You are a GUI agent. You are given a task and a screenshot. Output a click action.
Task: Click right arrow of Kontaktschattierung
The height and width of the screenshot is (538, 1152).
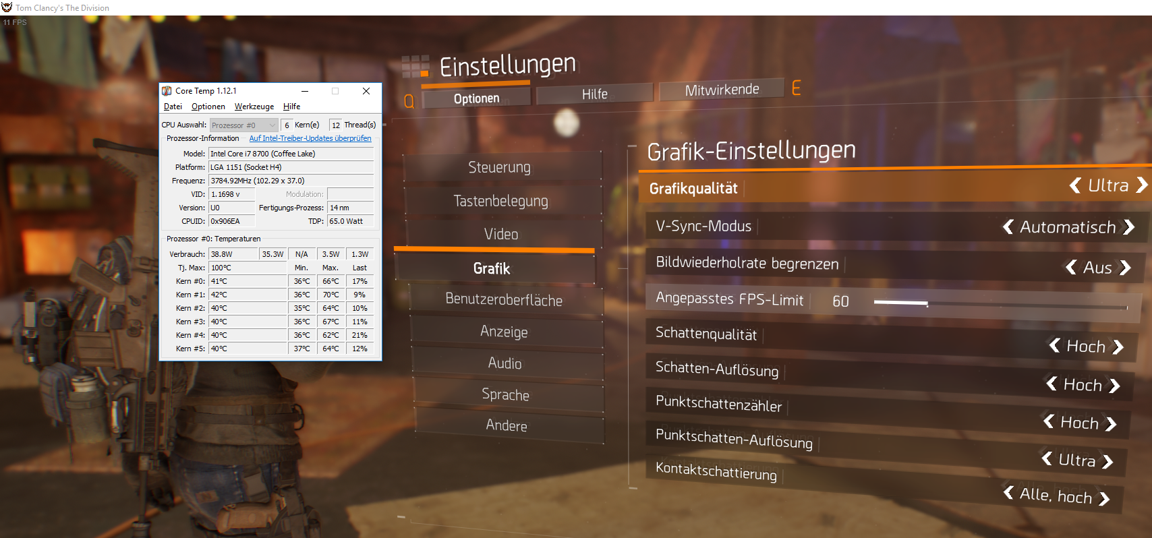tap(1104, 498)
